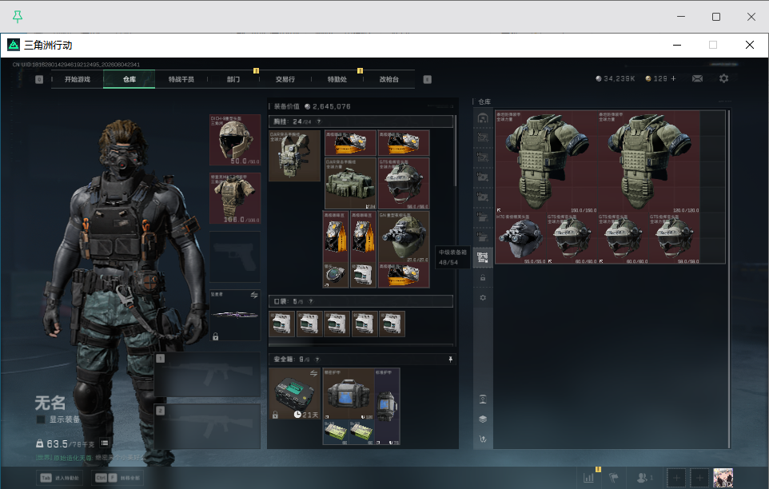Screen dimensions: 769x489
Task: Open the mail envelope icon
Action: [x=697, y=78]
